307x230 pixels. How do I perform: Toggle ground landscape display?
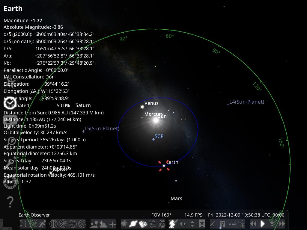coord(94,223)
